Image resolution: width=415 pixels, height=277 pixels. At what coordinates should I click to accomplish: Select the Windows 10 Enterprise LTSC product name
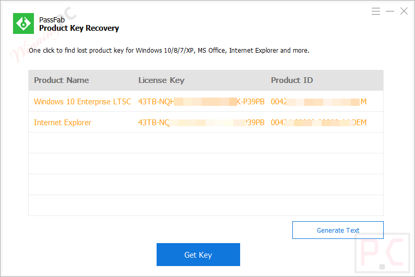[82, 102]
